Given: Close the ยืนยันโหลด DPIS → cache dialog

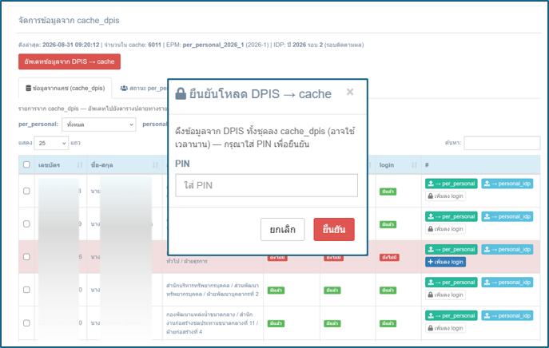Looking at the screenshot, I should (x=350, y=92).
